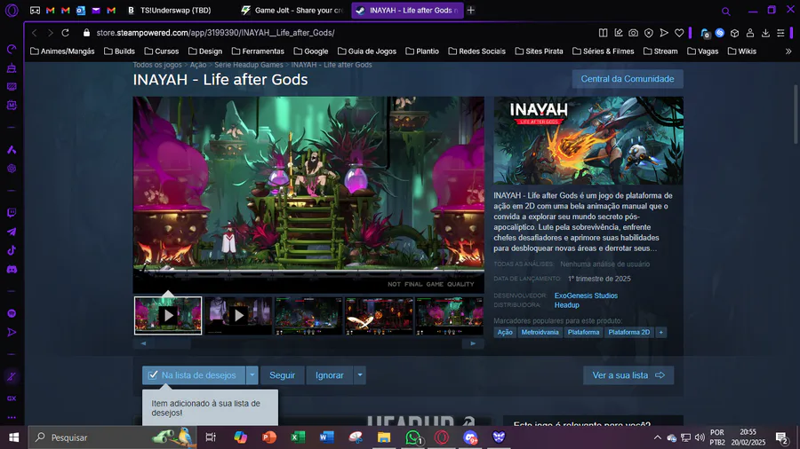Screen dimensions: 800x449
Task: Open Twitch in the Opera sidebar
Action: (x=12, y=213)
